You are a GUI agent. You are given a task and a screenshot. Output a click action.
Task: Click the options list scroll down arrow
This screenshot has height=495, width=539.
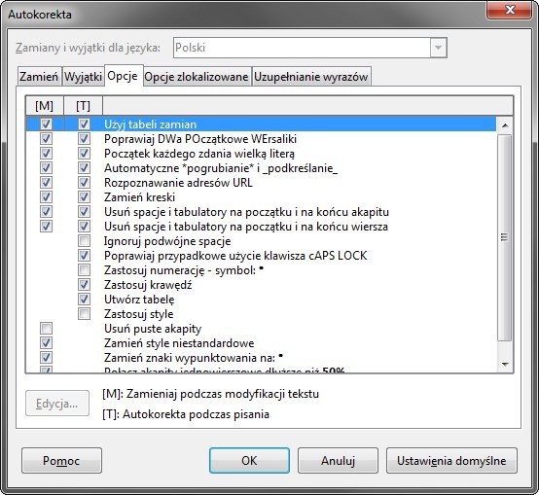[505, 364]
